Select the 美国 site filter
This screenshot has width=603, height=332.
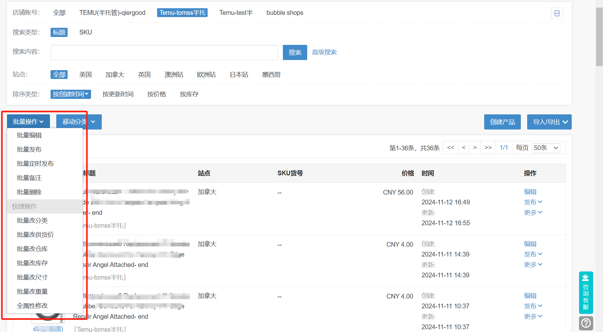click(x=85, y=75)
